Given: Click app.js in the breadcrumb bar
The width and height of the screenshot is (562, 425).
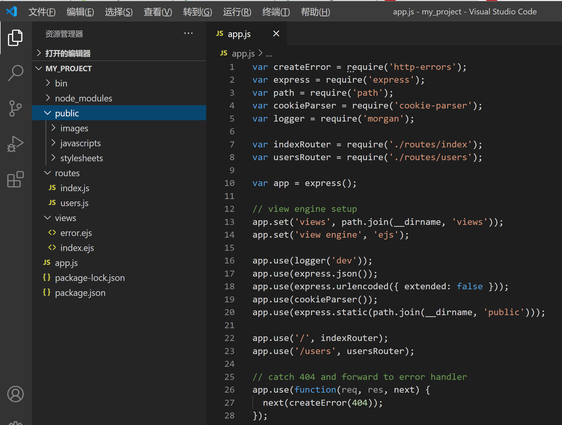Looking at the screenshot, I should (x=243, y=54).
